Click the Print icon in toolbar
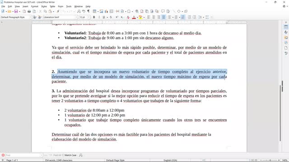This screenshot has height=162, width=289. 29,11
